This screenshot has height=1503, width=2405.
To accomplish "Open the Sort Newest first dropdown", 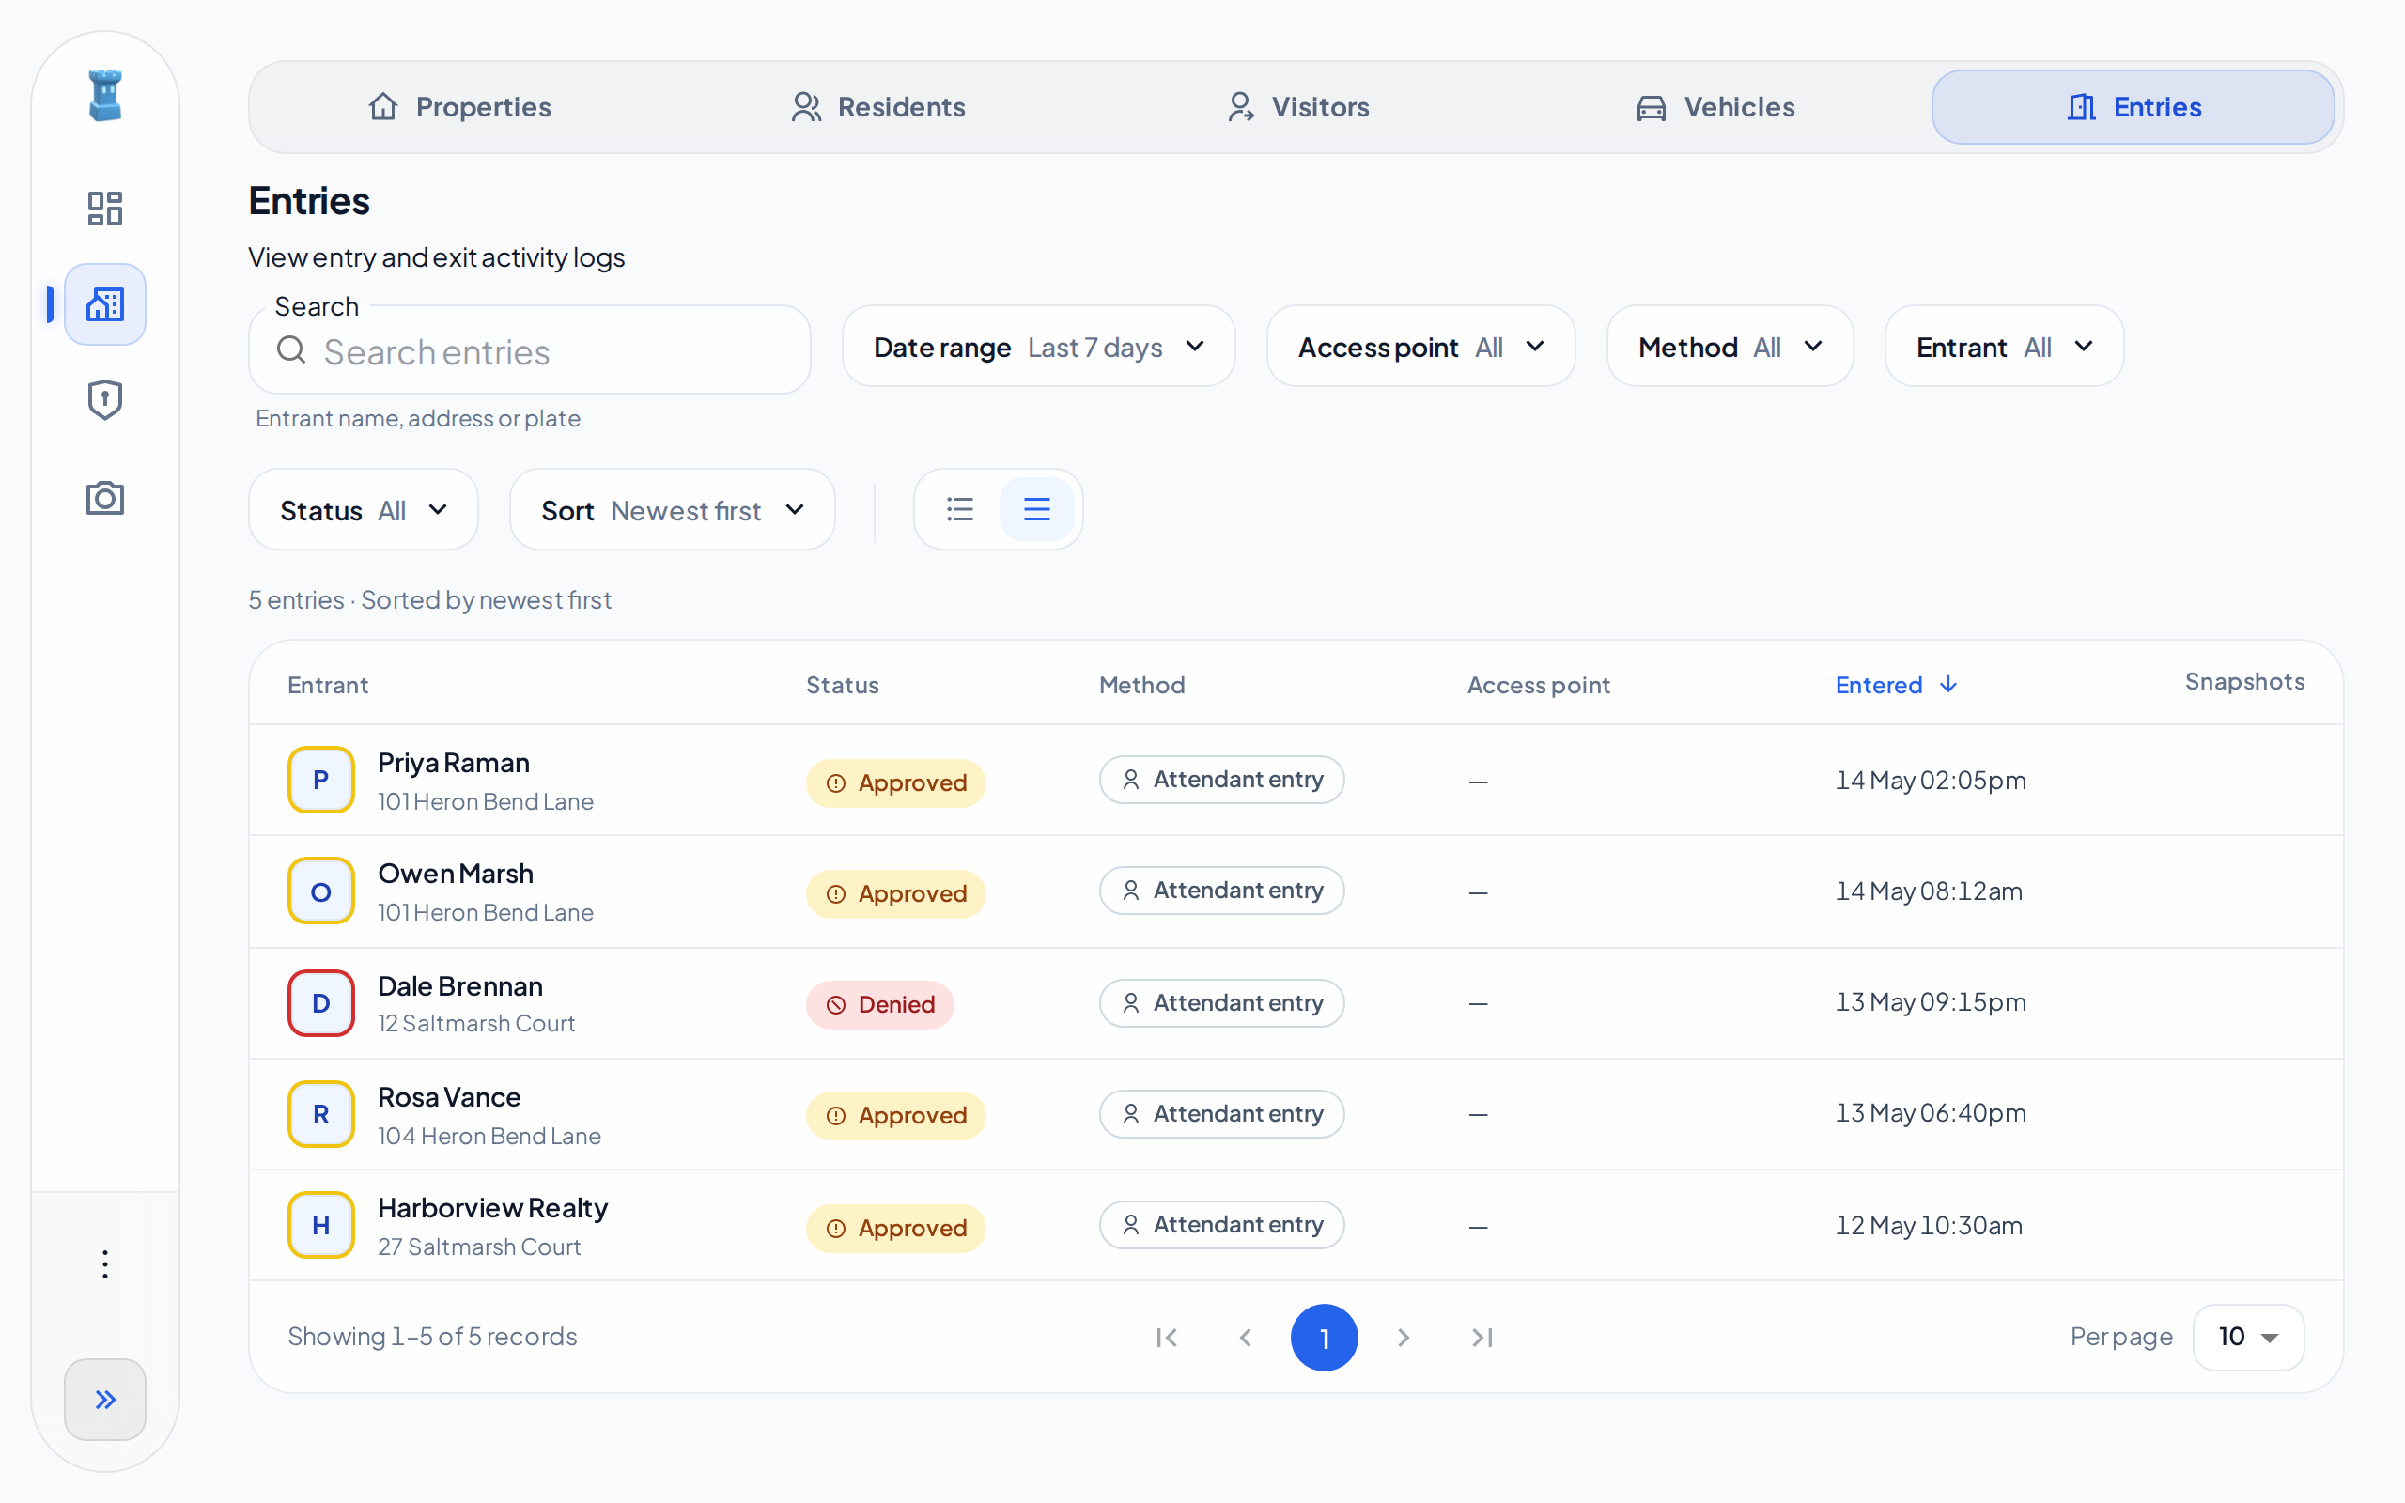I will click(x=672, y=510).
